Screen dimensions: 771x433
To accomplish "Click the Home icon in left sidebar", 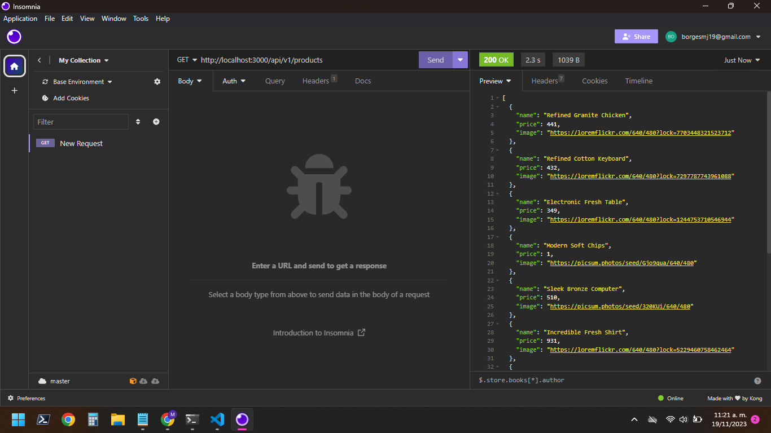I will [15, 67].
